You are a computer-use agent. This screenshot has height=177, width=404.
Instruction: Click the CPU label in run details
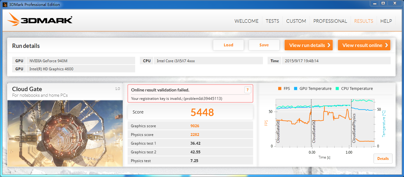147,61
